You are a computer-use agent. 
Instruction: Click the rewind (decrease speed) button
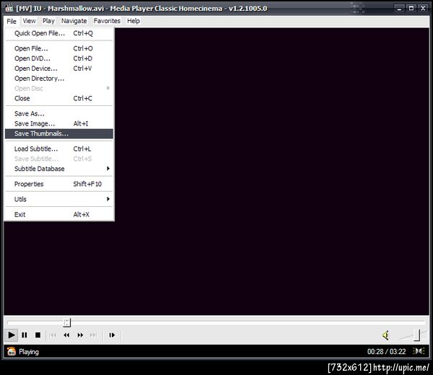(66, 335)
